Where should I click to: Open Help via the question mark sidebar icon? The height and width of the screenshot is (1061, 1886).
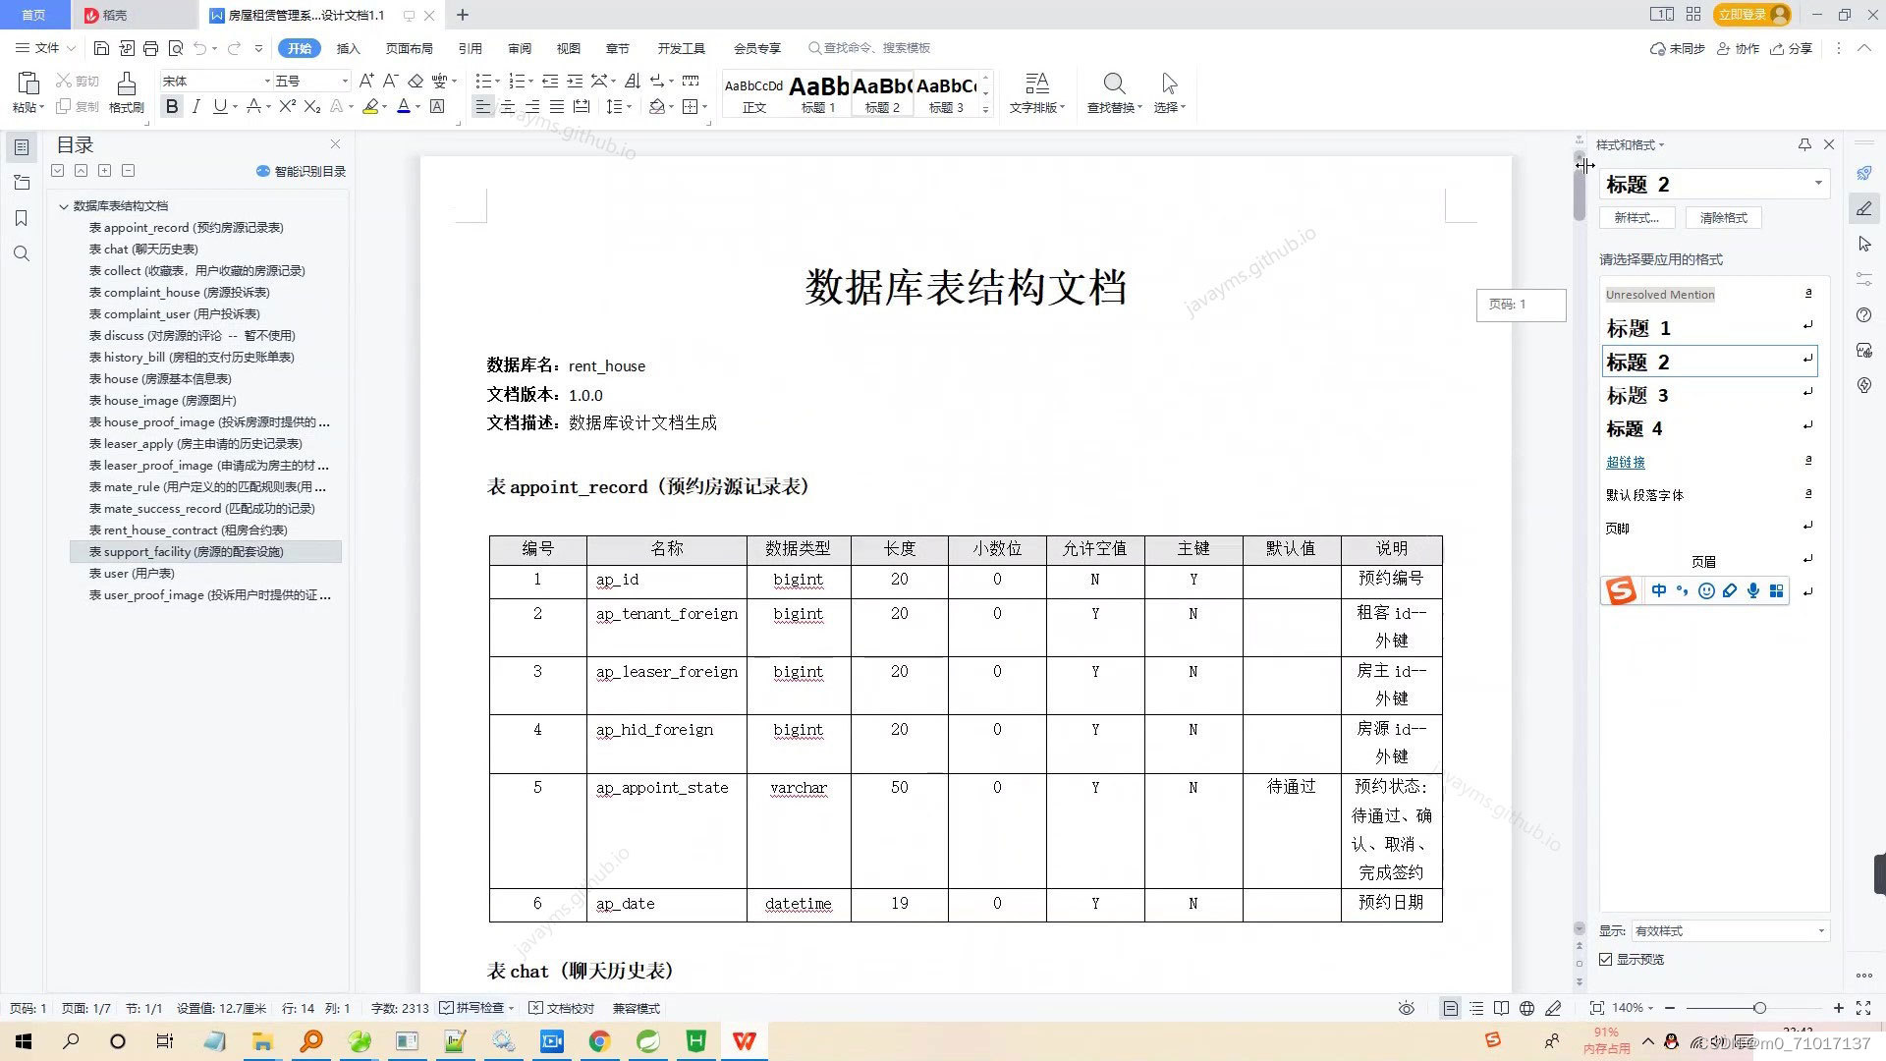[x=1864, y=315]
